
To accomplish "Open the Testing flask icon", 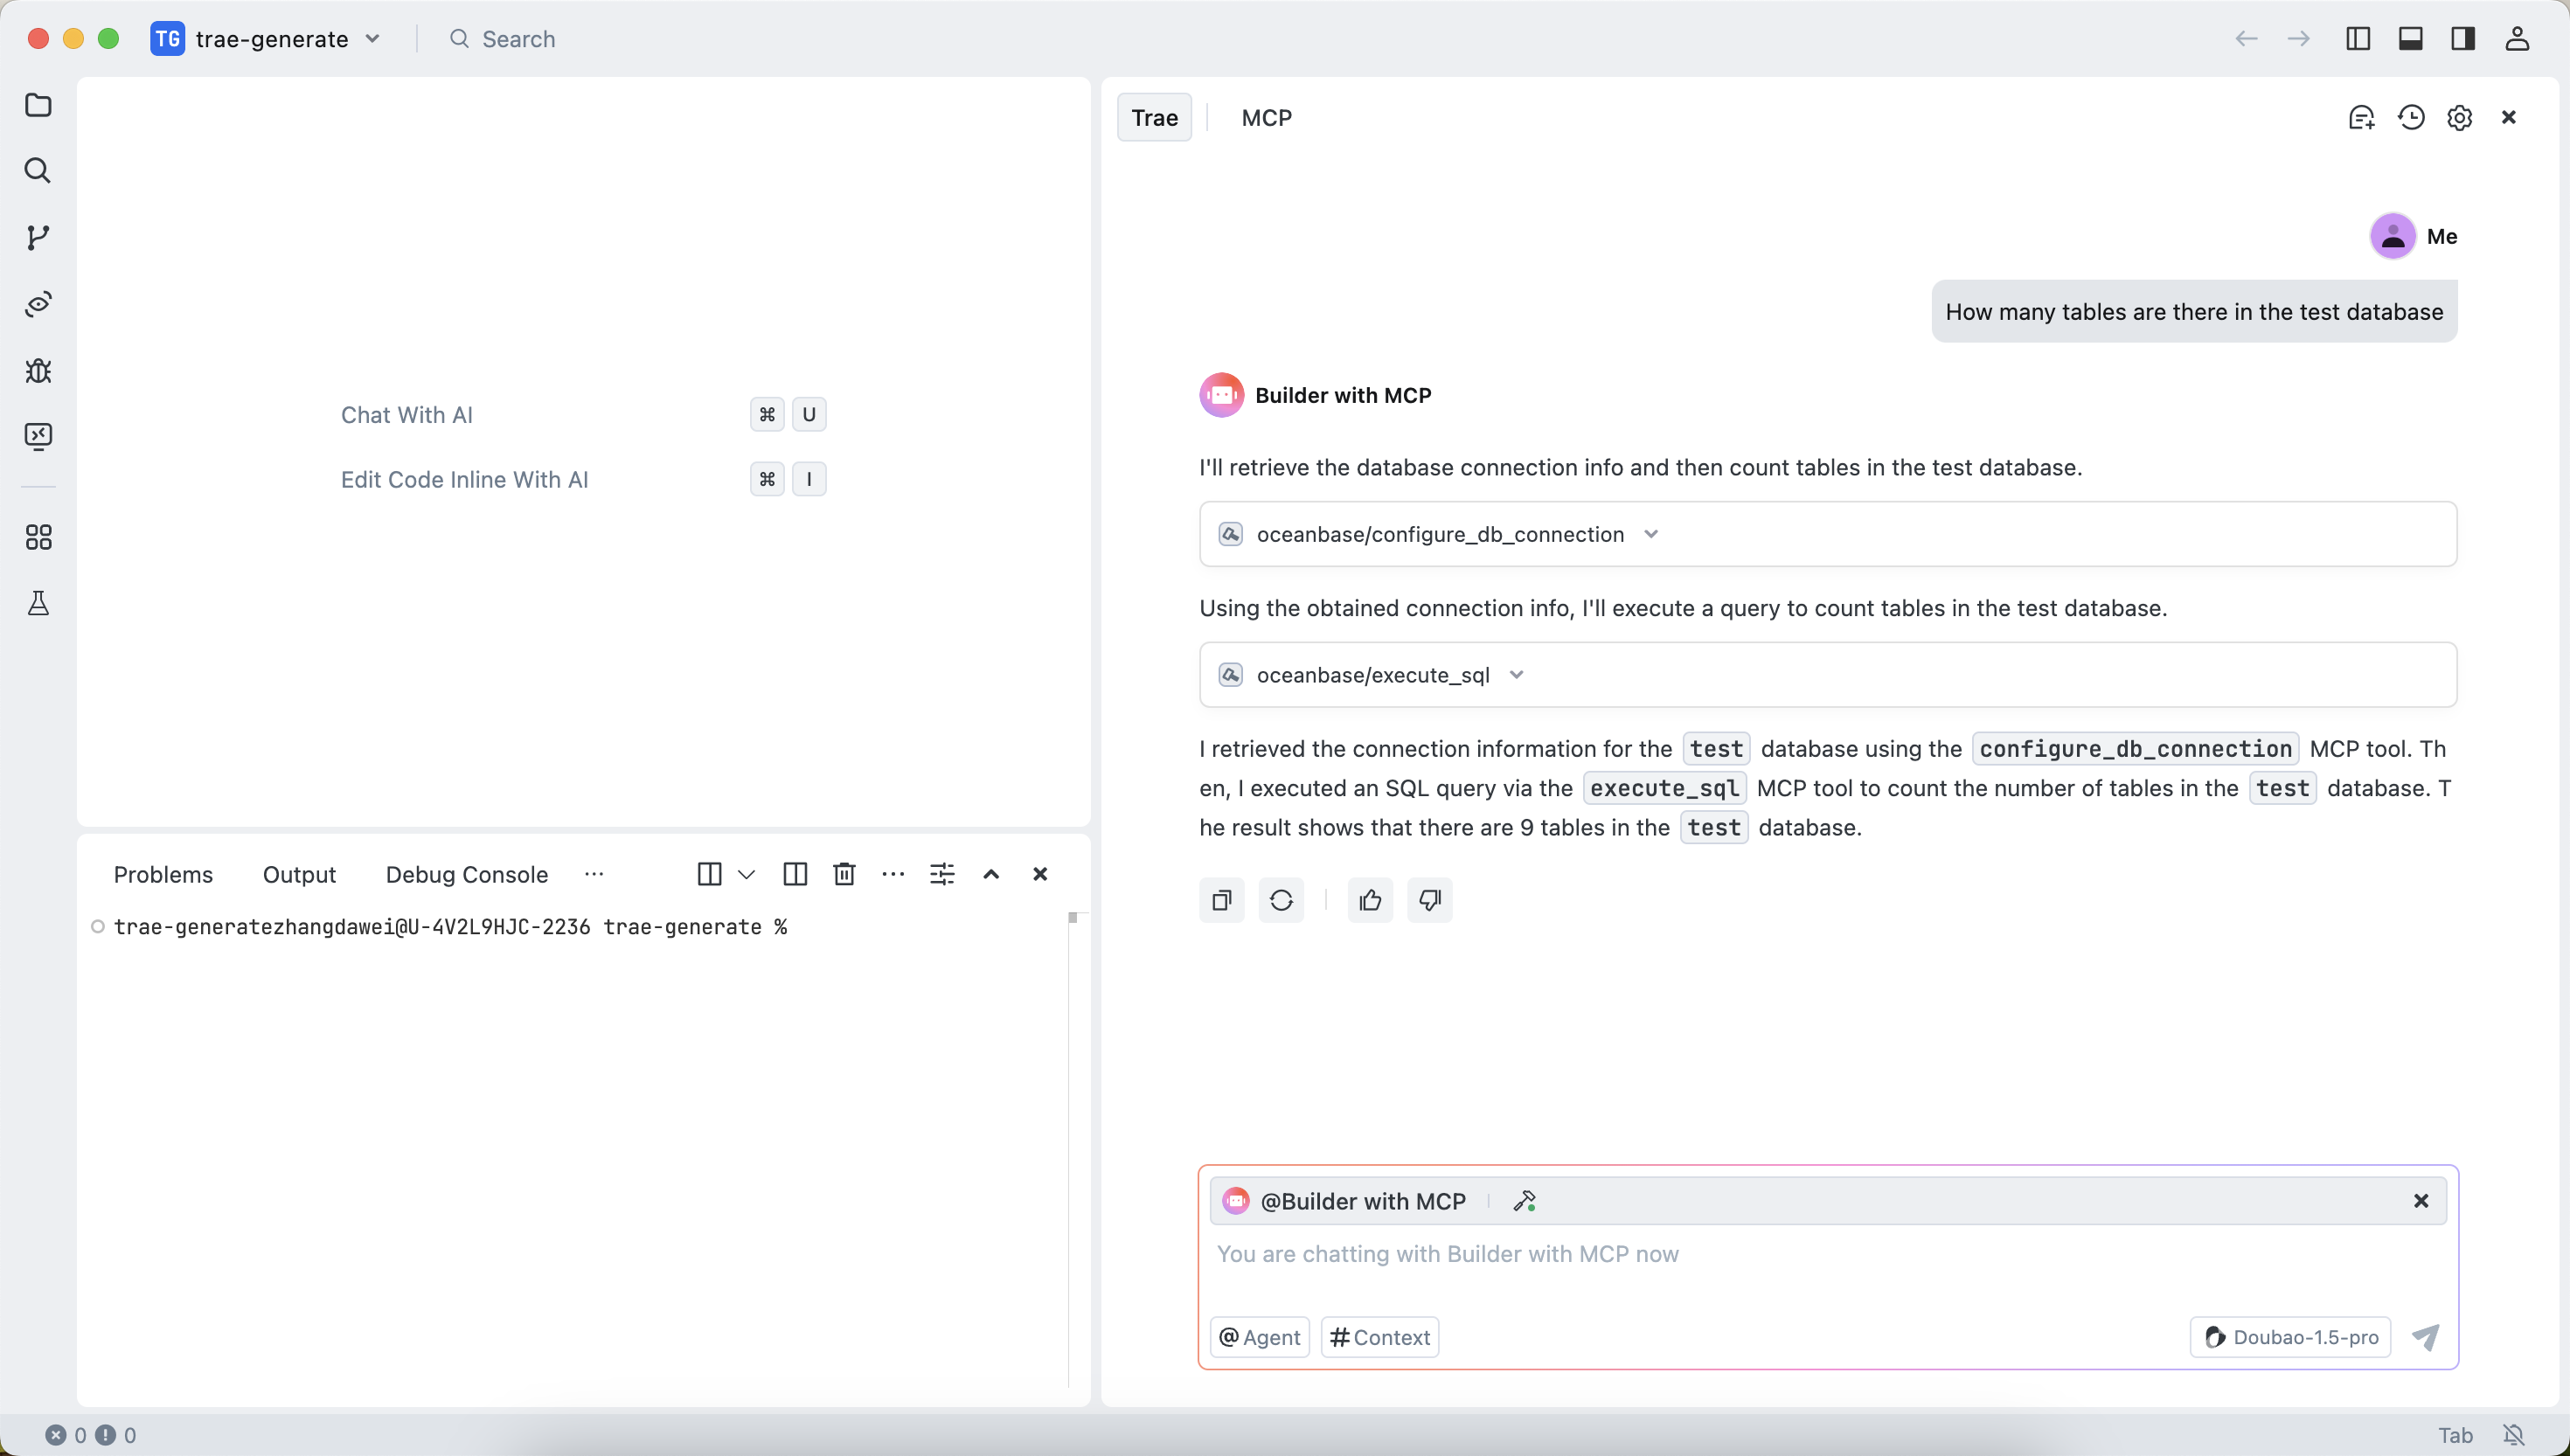I will (38, 603).
